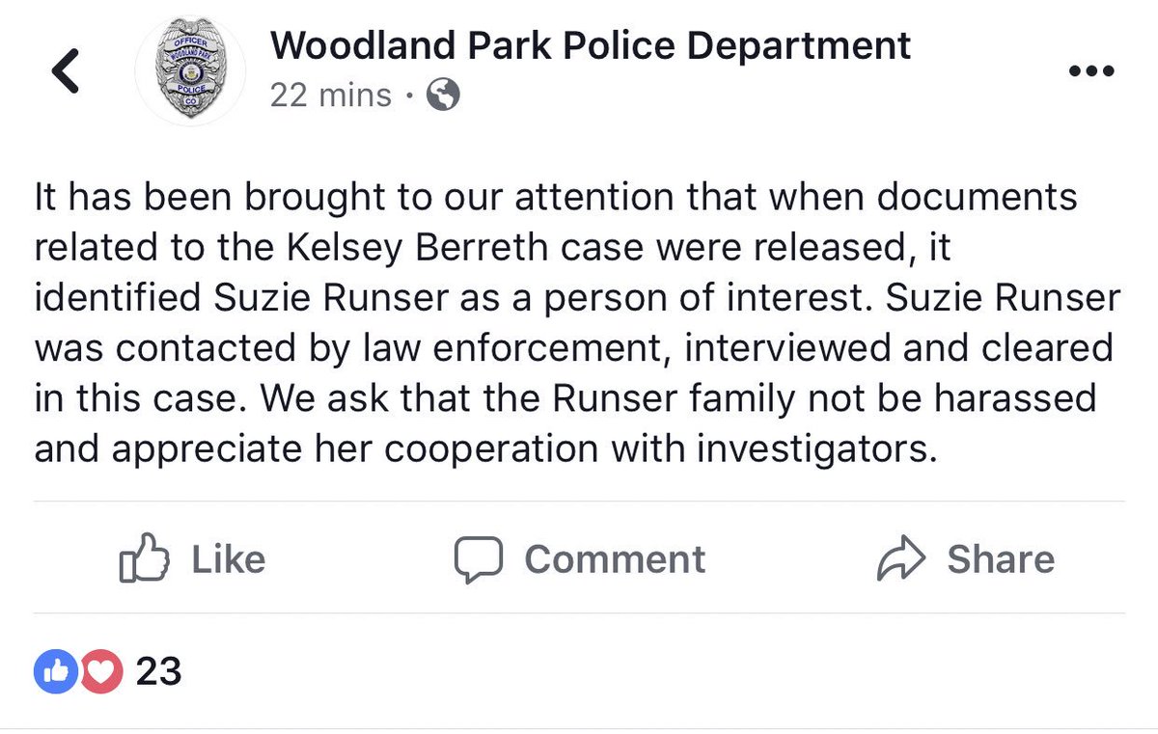The height and width of the screenshot is (734, 1158).
Task: Click the blue like reaction icon
Action: 57,671
